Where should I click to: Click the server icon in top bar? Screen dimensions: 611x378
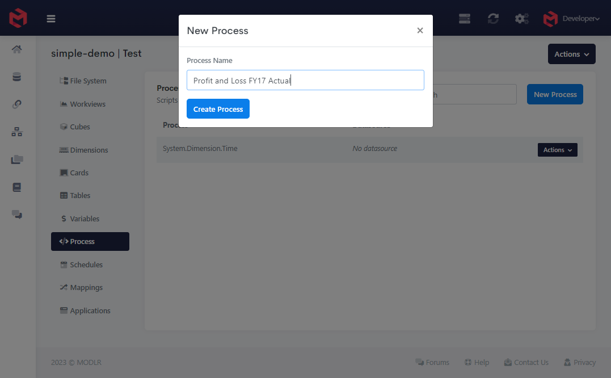click(465, 19)
